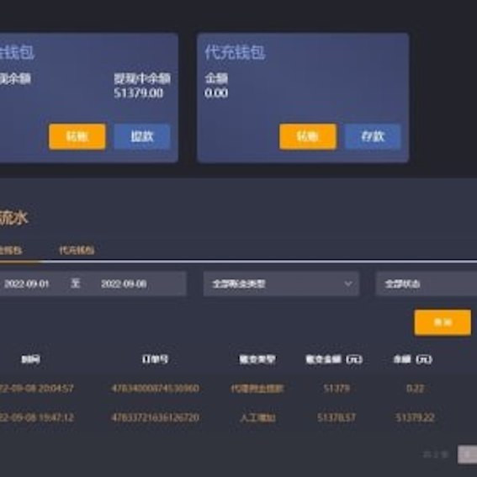Sort by the 时间 column header
This screenshot has width=477, height=477.
pyautogui.click(x=30, y=359)
